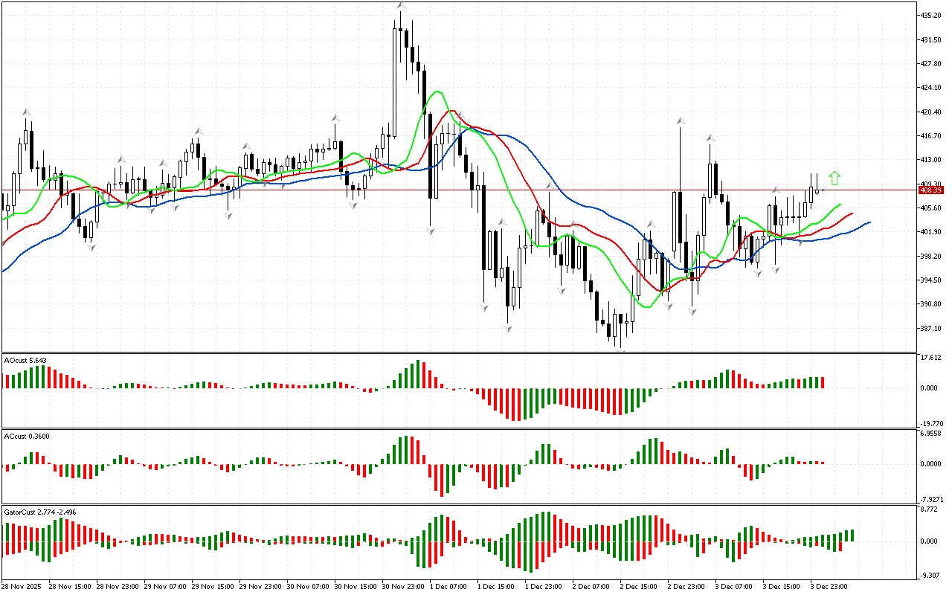
Task: Select the ACcust 0.3600 indicator label
Action: point(27,436)
